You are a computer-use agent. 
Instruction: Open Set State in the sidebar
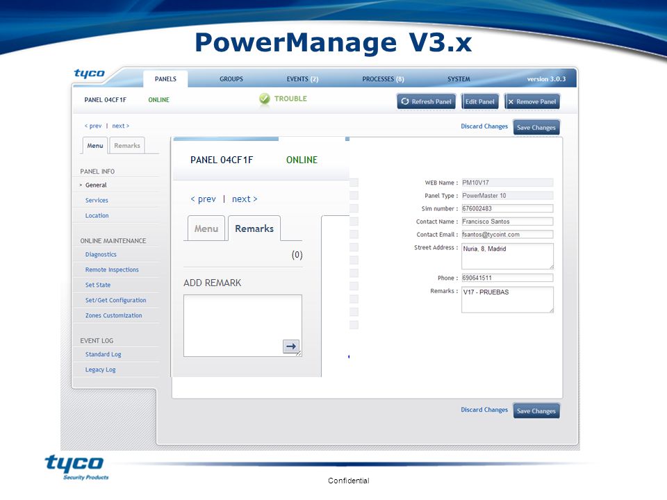pyautogui.click(x=98, y=285)
